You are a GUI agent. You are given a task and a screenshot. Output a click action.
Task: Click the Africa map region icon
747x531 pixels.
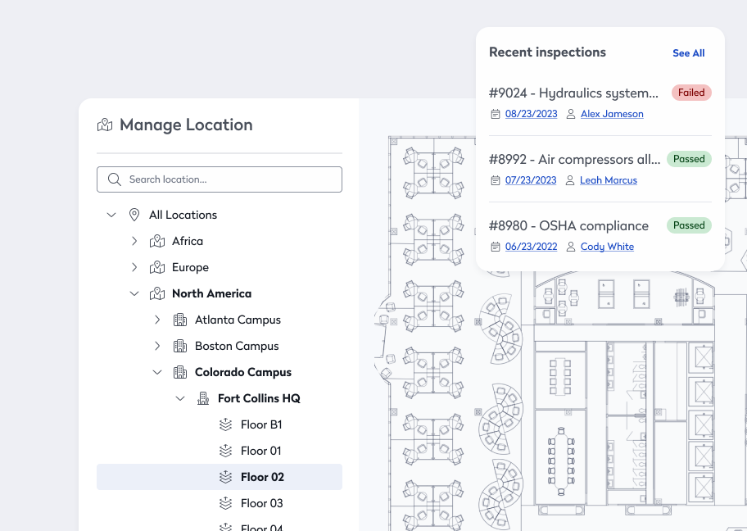point(157,241)
